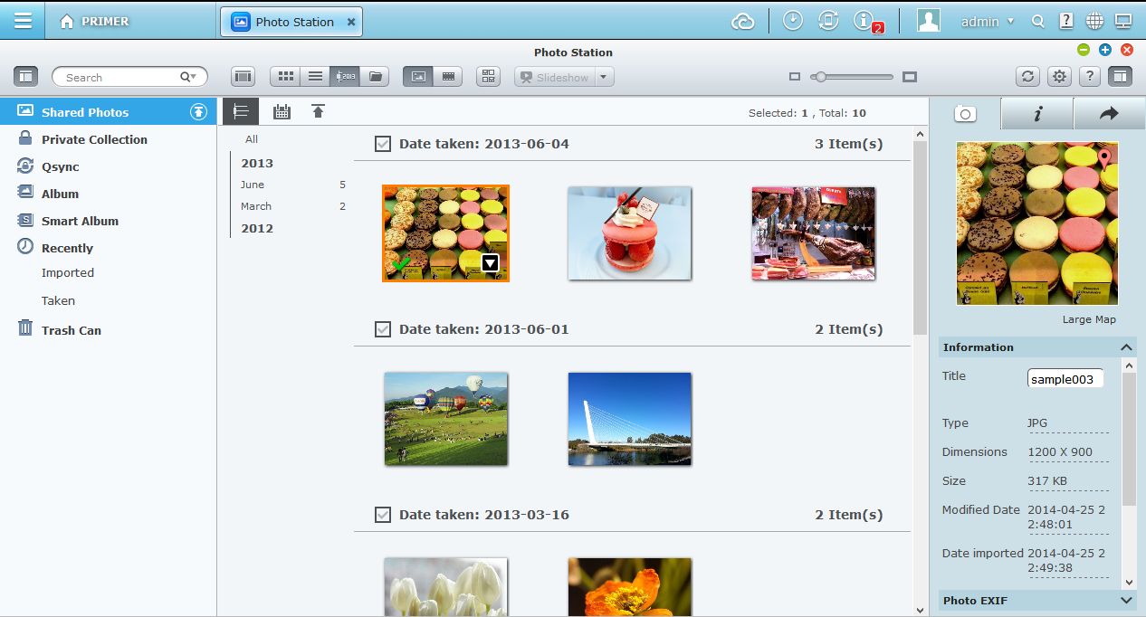Open the calendar date picker icon
The image size is (1146, 617).
tap(282, 111)
